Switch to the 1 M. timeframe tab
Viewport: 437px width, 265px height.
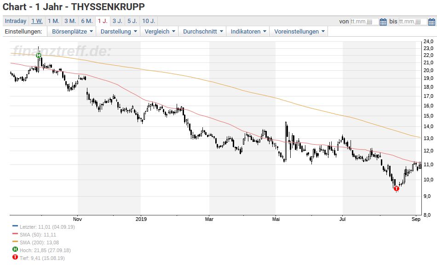[53, 21]
